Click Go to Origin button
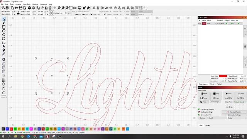 click(215, 102)
